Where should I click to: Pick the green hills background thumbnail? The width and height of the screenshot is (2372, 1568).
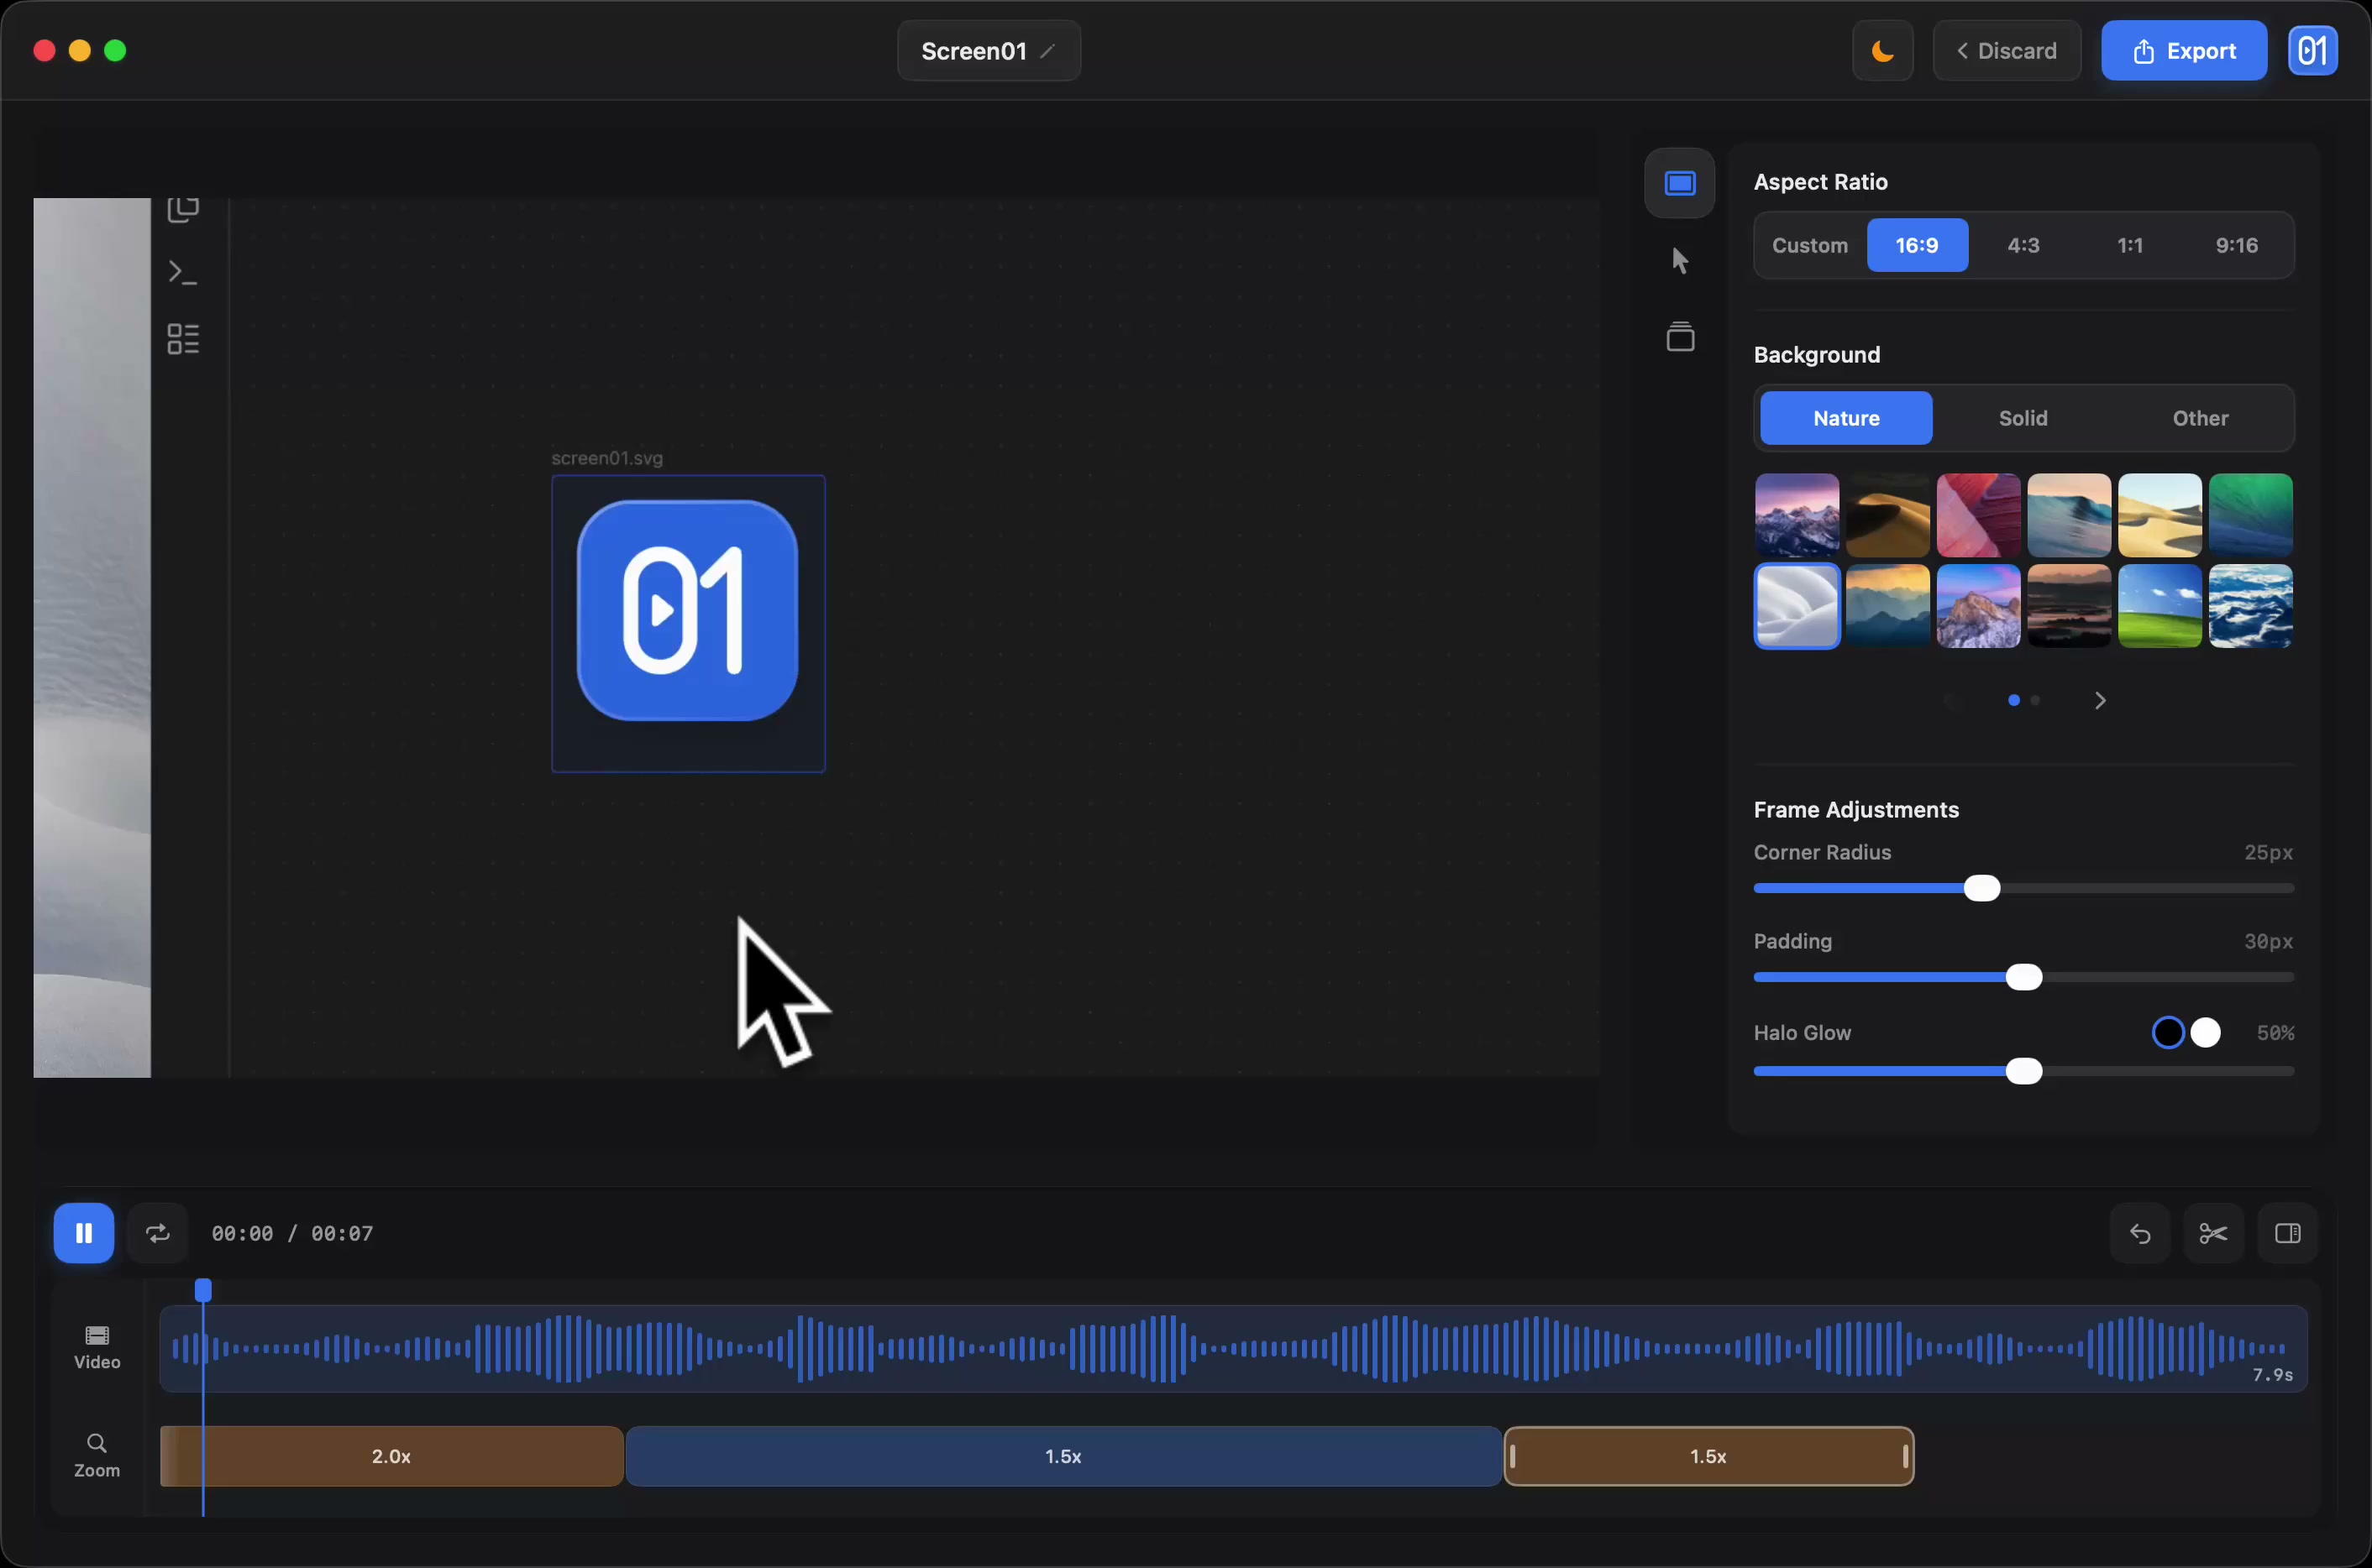point(2159,606)
